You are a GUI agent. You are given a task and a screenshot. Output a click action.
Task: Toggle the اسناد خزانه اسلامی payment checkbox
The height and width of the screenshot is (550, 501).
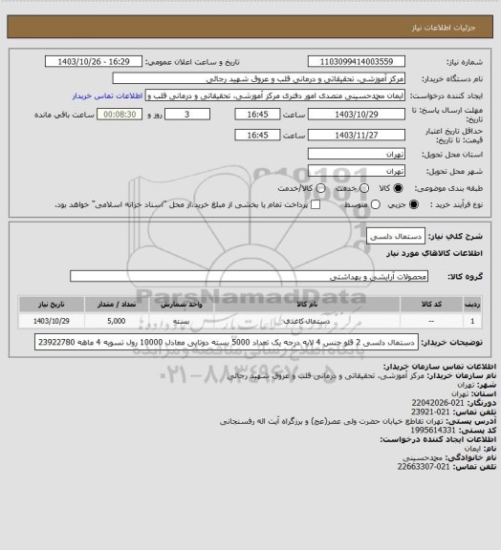point(316,204)
